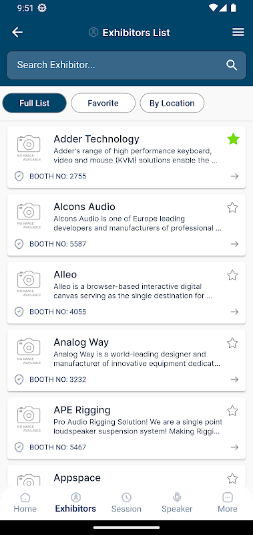
Task: Open Alcons Audio details arrow
Action: pos(234,244)
